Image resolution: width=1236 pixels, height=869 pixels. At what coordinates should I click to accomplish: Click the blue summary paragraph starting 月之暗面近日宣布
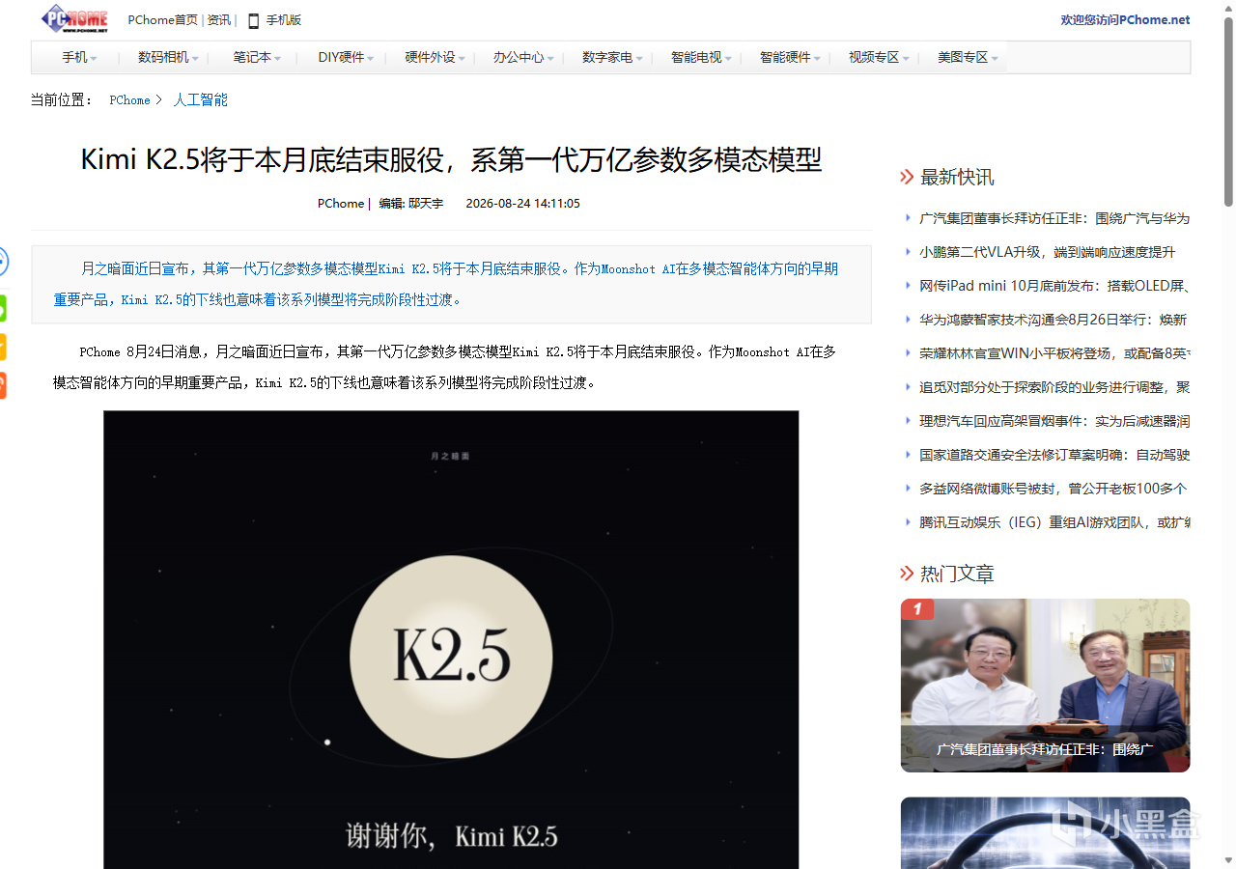pyautogui.click(x=451, y=284)
